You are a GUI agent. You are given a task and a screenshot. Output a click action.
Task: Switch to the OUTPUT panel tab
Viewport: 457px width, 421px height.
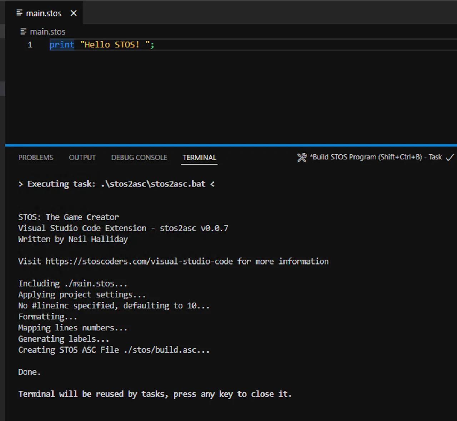(x=82, y=158)
